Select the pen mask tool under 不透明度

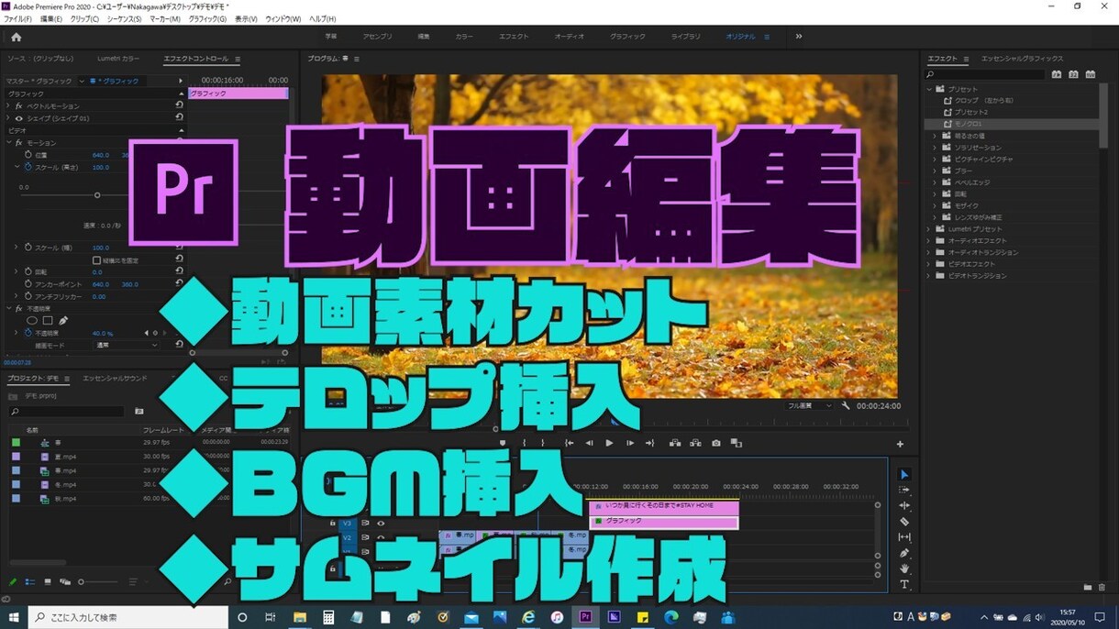coord(62,320)
